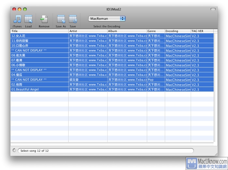The image size is (228, 170).
Task: Select the row titled 07.看清
Action: (x=112, y=60)
